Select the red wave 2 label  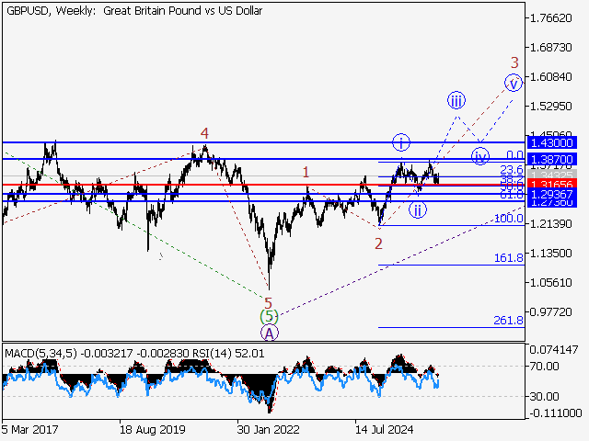tap(378, 243)
